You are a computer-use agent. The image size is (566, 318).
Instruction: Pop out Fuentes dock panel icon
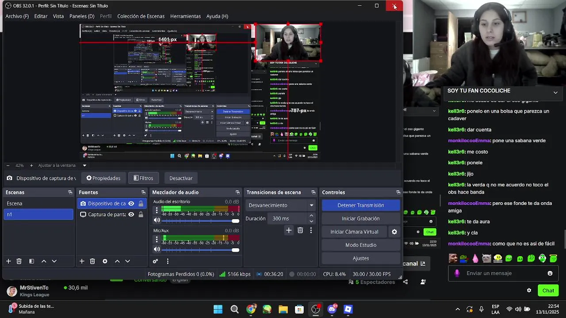click(x=143, y=192)
